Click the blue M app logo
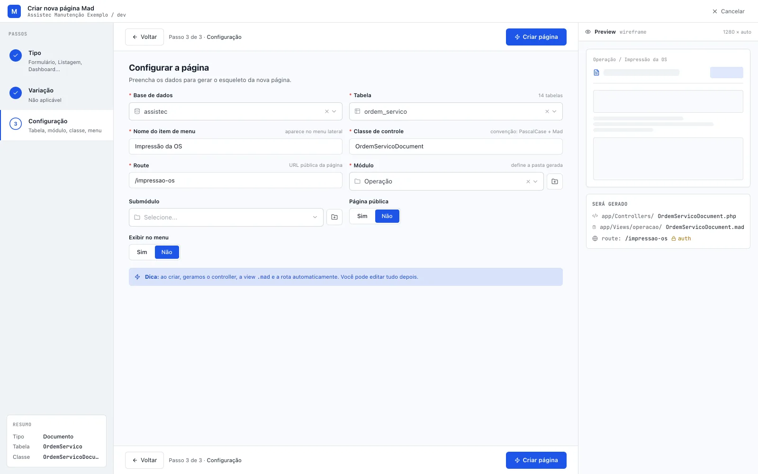 point(14,11)
